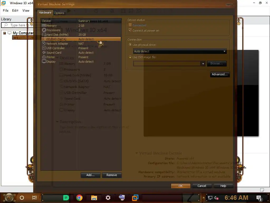This screenshot has width=270, height=203.
Task: Click the VMware logo in the title bar
Action: point(3,3)
